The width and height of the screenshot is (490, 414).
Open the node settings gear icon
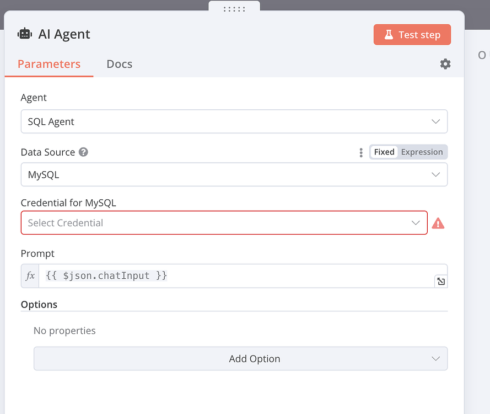[445, 64]
